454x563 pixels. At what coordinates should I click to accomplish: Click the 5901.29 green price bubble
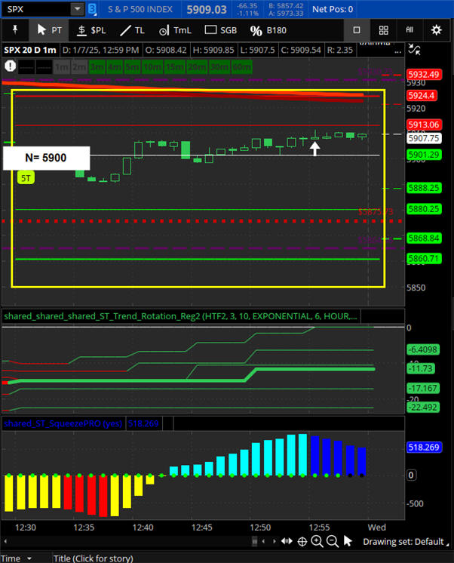[x=424, y=155]
